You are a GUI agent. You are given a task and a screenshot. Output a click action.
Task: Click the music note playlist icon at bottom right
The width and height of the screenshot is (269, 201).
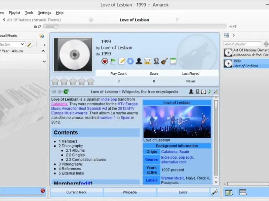229,192
